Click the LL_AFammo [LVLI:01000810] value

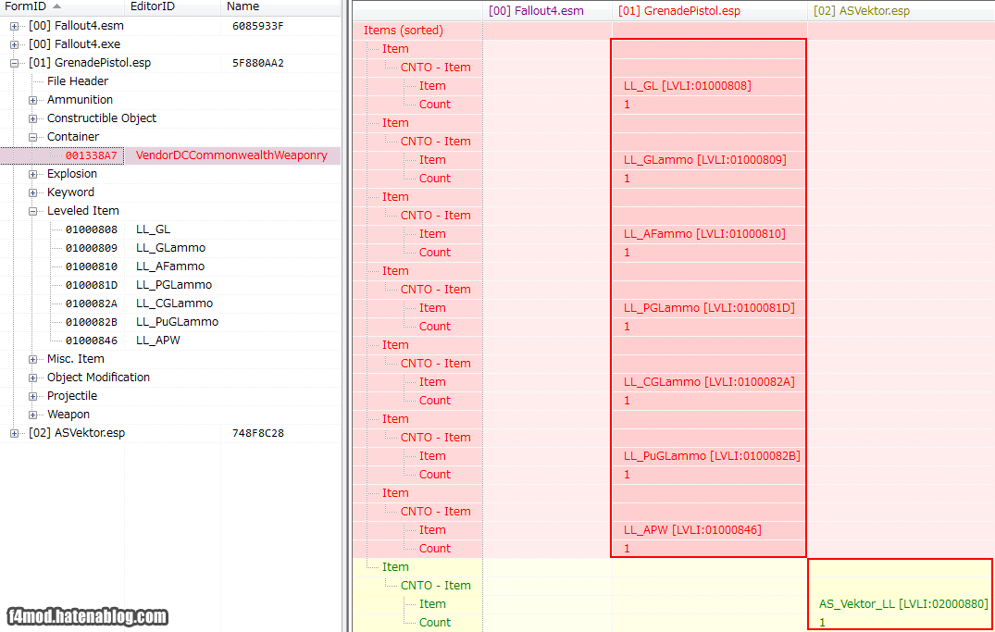point(704,234)
